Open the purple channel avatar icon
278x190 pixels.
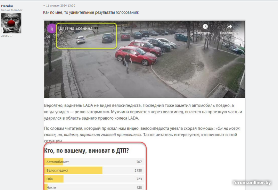tap(51, 28)
